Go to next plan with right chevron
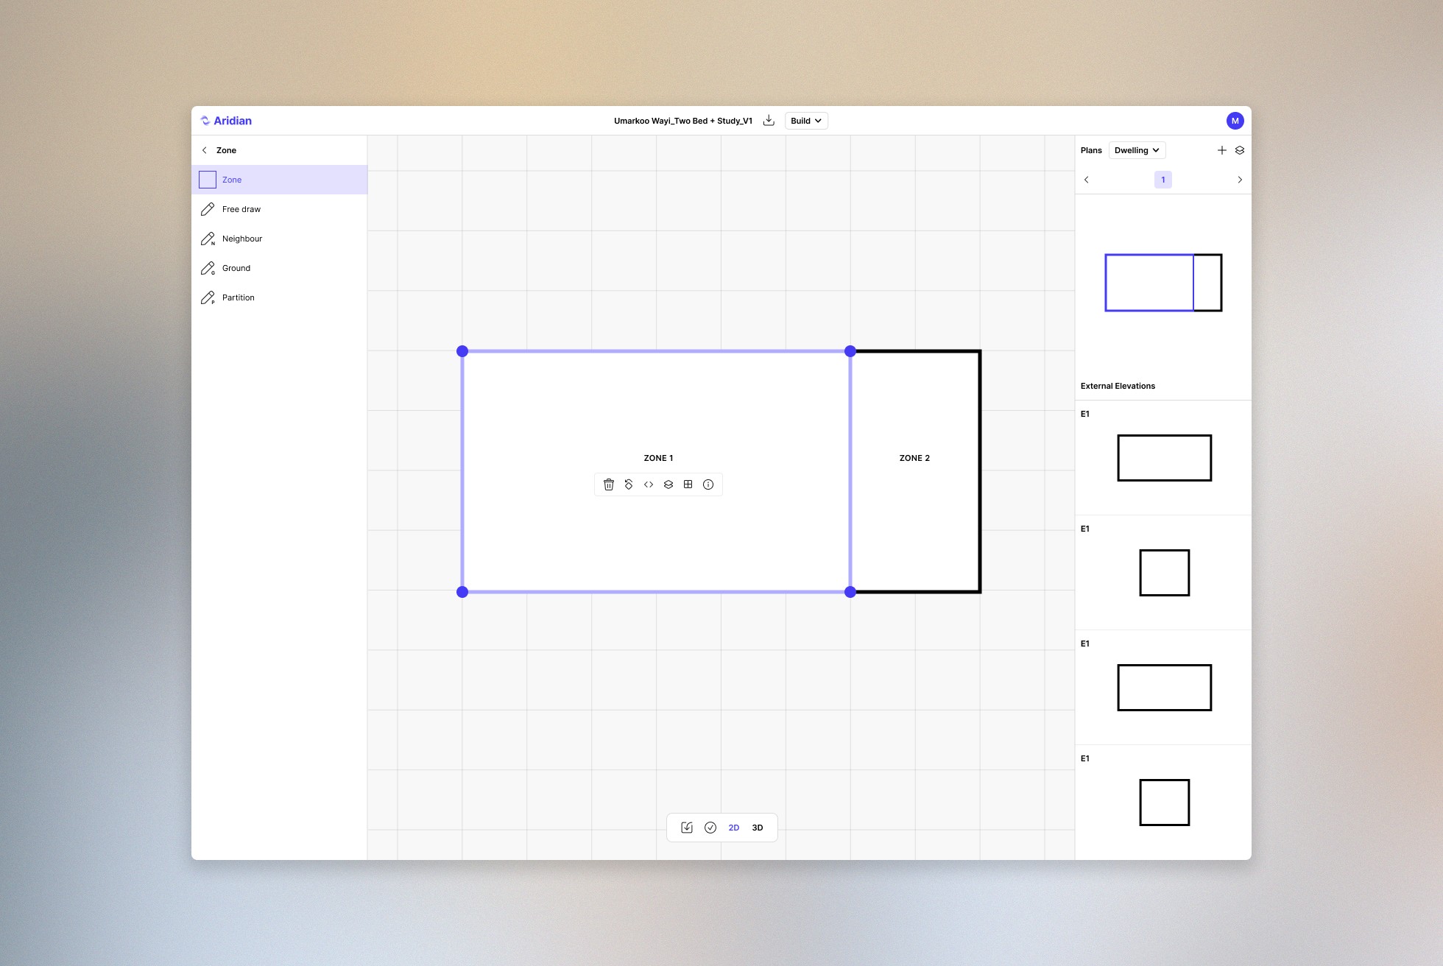 pyautogui.click(x=1240, y=180)
